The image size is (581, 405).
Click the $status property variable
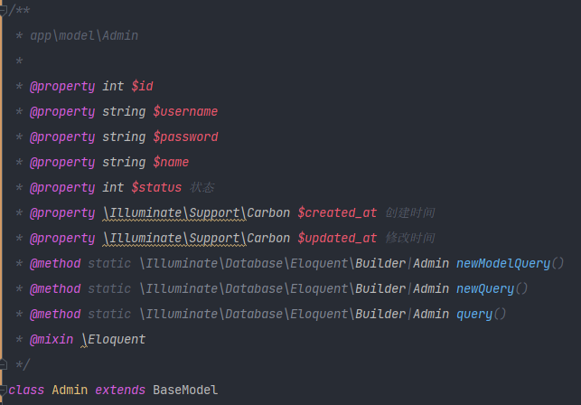pyautogui.click(x=156, y=187)
